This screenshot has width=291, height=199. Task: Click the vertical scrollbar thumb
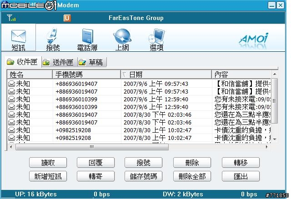pos(275,101)
